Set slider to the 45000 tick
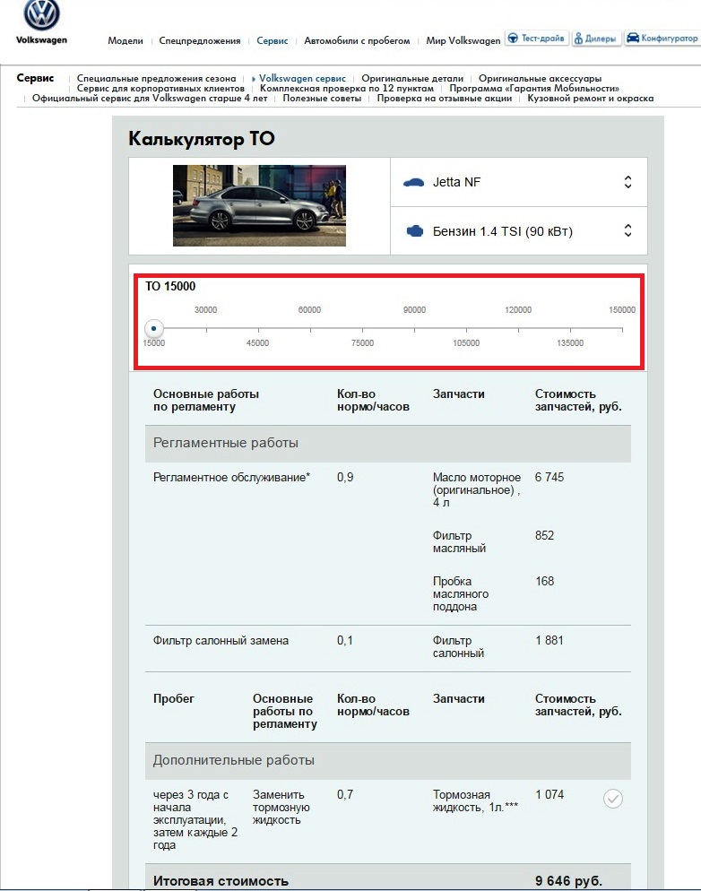This screenshot has height=891, width=701. (x=258, y=328)
